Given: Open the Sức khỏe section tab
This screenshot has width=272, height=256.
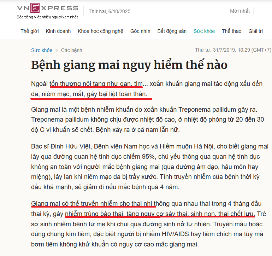Looking at the screenshot, I should click(204, 31).
